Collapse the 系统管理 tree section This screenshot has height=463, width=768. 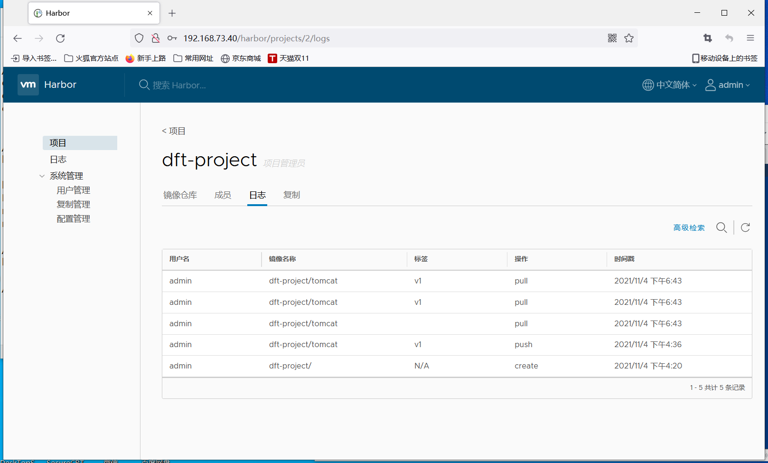click(x=42, y=176)
